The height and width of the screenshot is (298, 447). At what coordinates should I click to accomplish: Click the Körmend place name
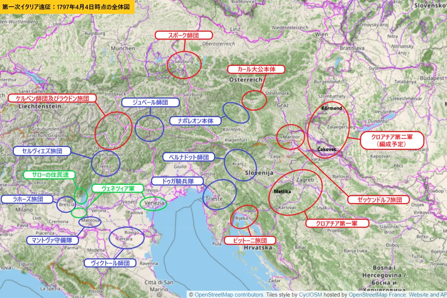coord(332,108)
